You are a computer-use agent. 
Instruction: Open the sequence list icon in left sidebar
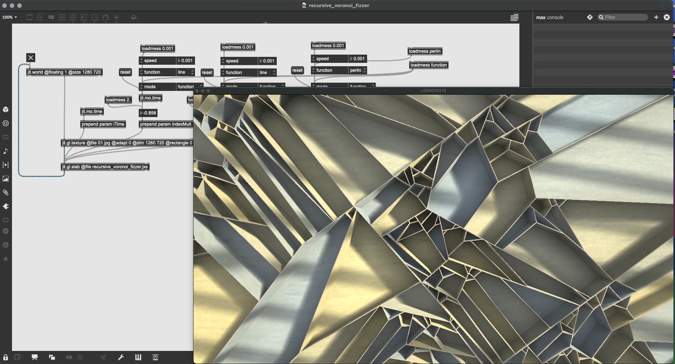tap(6, 165)
